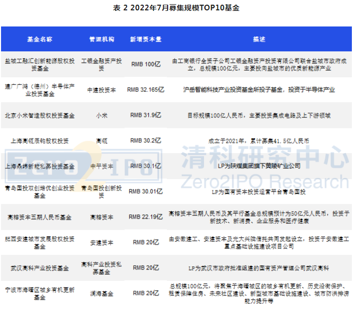Select manager cell '工银金融资产投资'
This screenshot has height=312, width=355.
101,64
